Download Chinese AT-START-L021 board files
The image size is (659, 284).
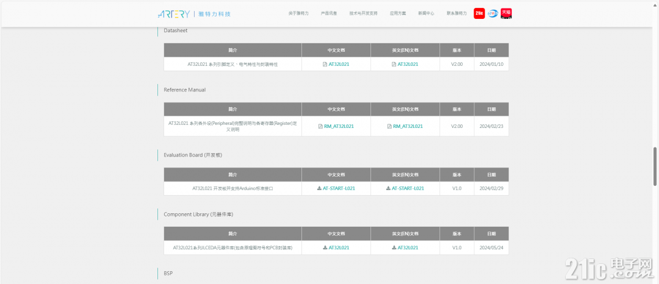(x=336, y=188)
